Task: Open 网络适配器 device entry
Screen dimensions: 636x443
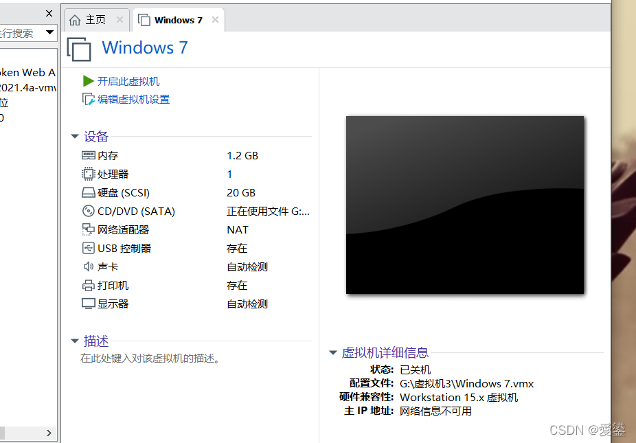Action: (124, 229)
